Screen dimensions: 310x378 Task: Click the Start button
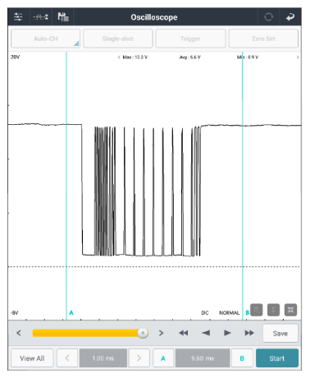pos(277,358)
